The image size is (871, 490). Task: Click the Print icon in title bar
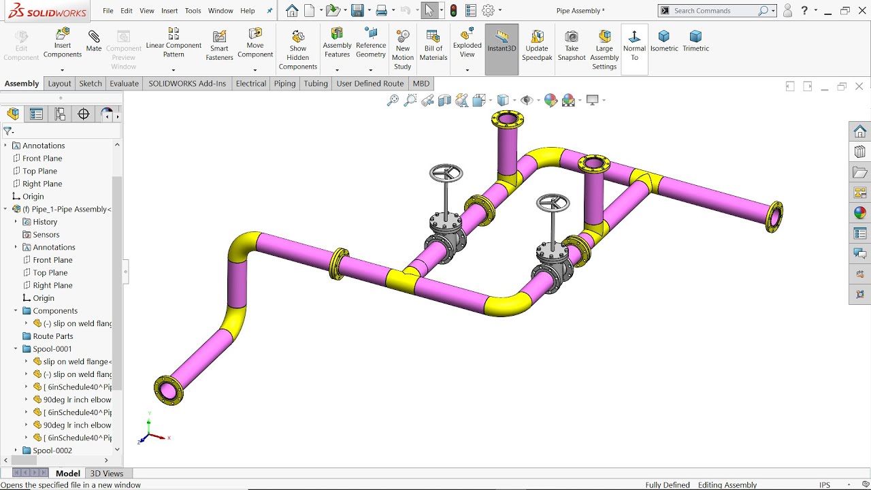click(382, 10)
